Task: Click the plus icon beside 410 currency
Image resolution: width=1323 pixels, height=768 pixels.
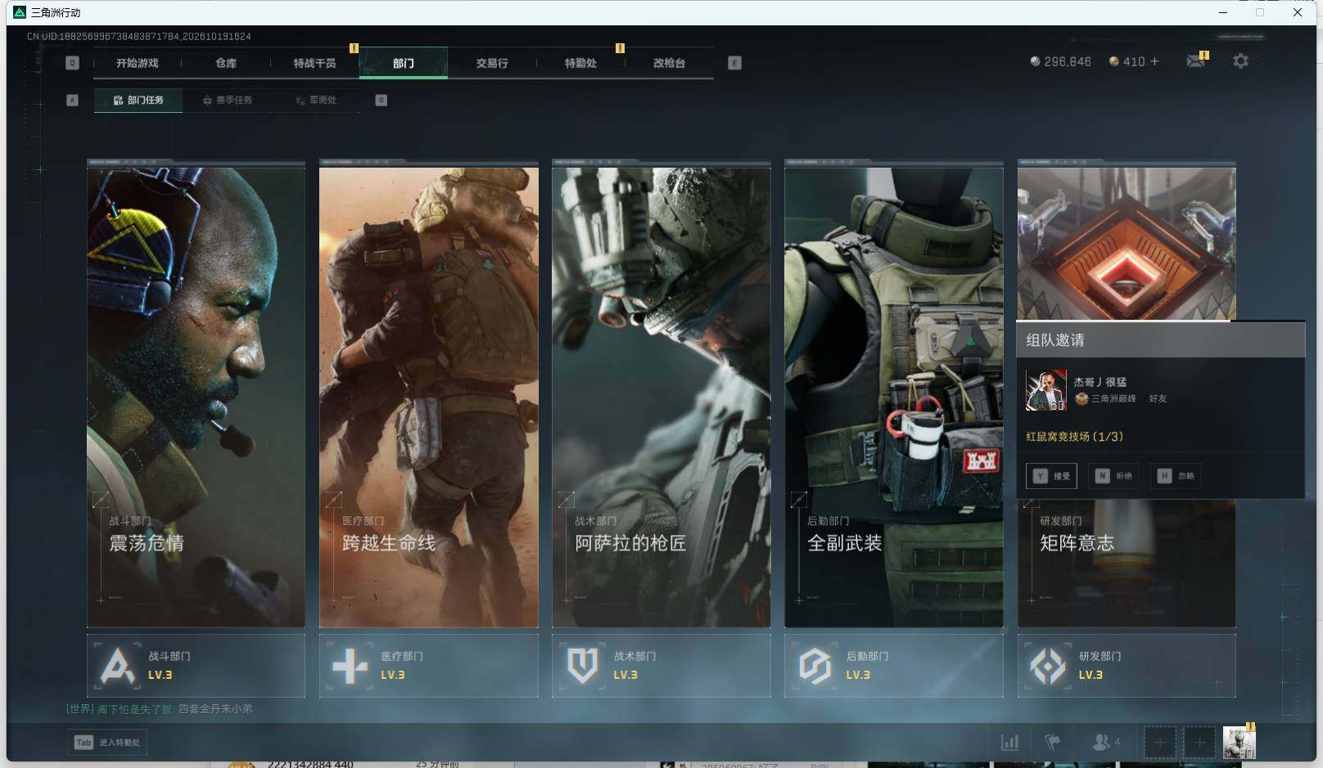Action: 1154,61
